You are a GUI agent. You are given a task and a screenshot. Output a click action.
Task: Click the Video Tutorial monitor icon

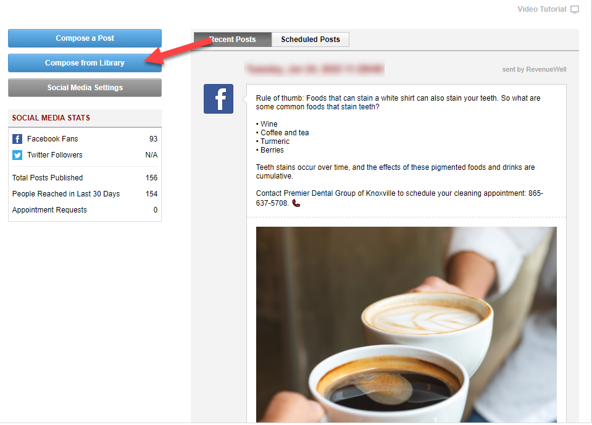575,9
